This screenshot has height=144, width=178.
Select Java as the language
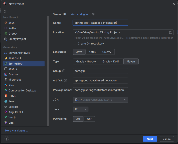tap(79, 52)
